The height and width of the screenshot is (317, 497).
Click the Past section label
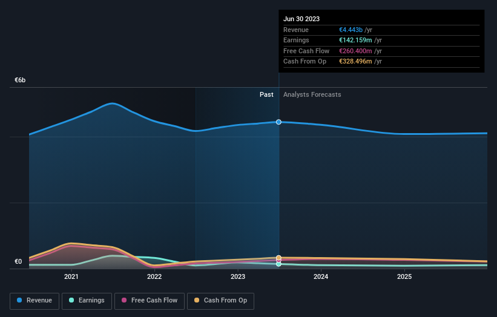[x=266, y=94]
